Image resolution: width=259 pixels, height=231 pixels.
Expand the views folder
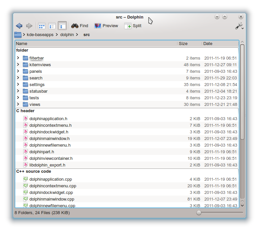(x=18, y=104)
